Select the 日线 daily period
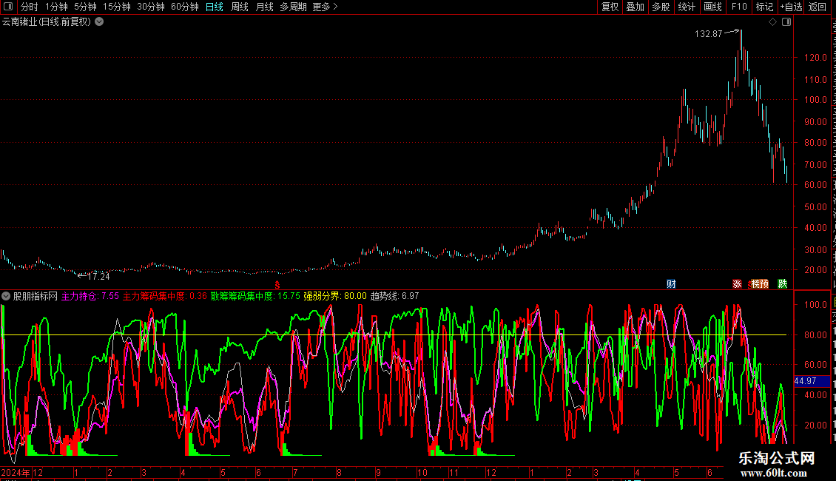 [x=215, y=7]
